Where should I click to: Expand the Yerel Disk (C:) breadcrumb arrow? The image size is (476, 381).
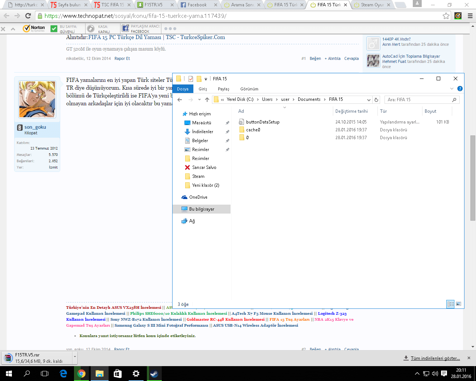point(258,100)
